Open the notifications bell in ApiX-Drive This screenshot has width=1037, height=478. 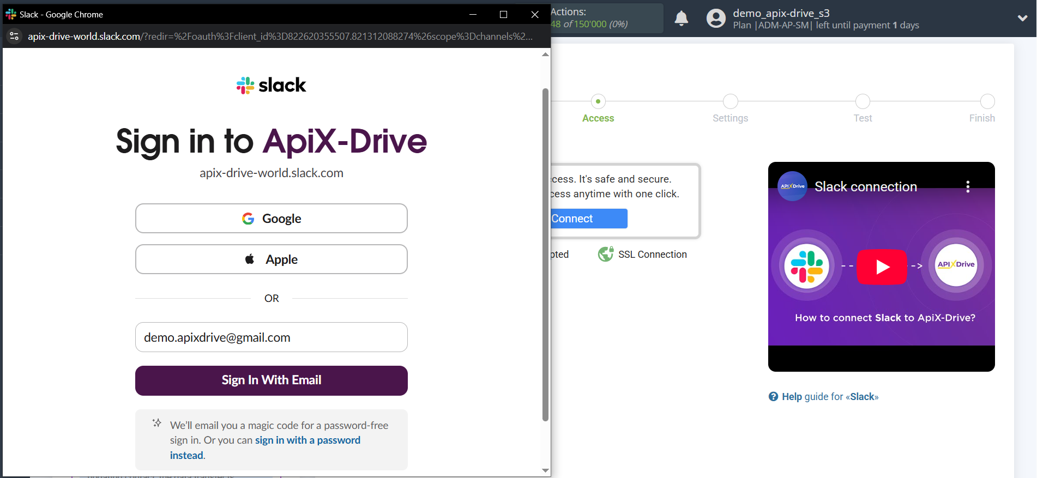click(x=682, y=19)
